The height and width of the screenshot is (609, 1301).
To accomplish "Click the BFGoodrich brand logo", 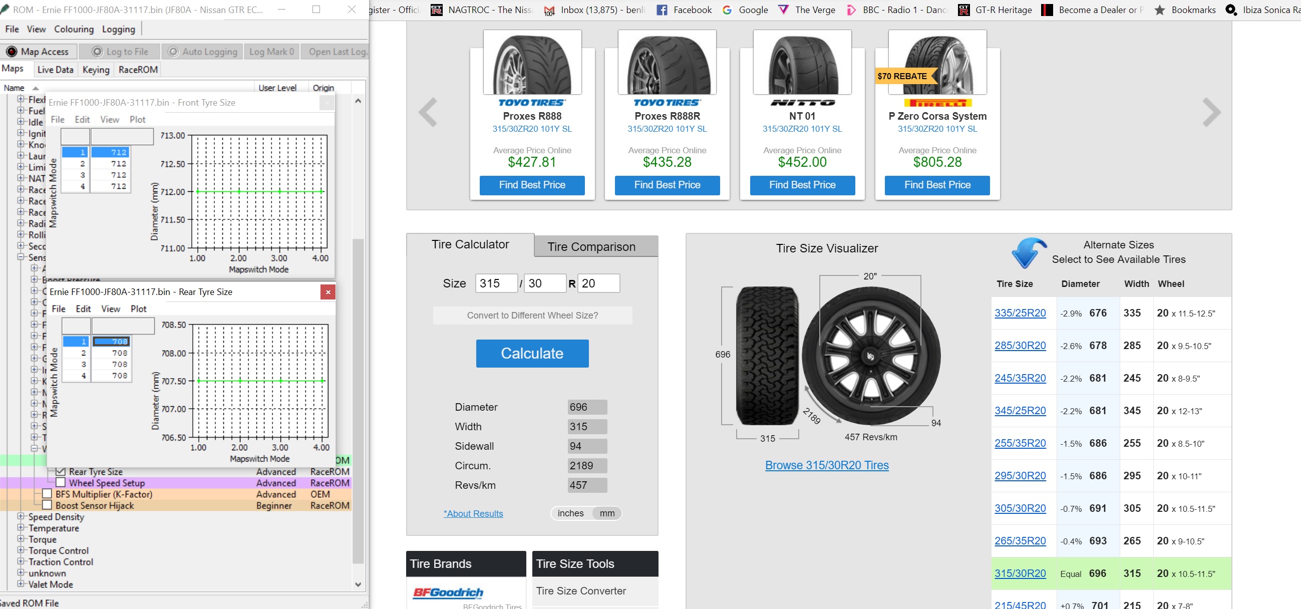I will [448, 592].
